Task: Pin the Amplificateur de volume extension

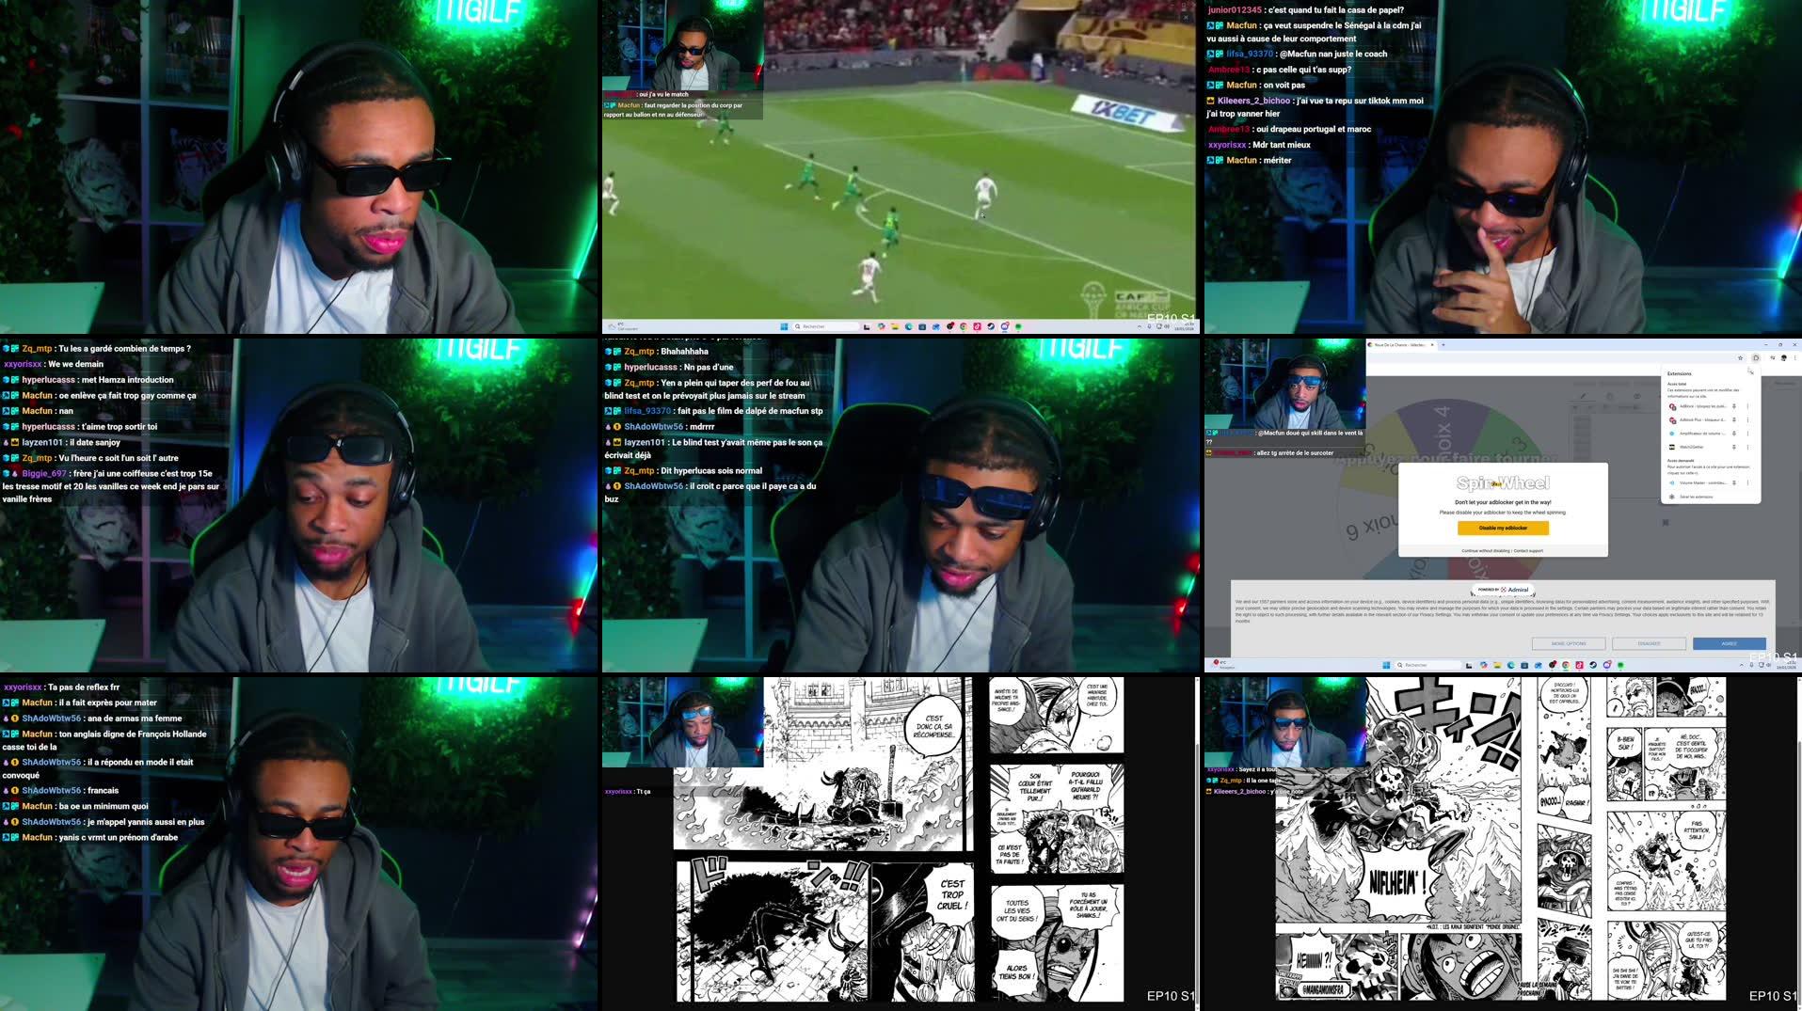Action: coord(1733,434)
